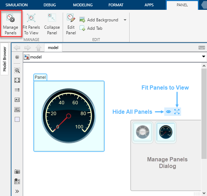Take a screenshot with camera icon
The image size is (207, 196).
point(17,171)
